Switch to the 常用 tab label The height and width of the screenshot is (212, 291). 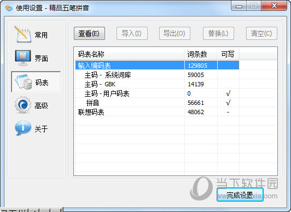click(x=41, y=35)
